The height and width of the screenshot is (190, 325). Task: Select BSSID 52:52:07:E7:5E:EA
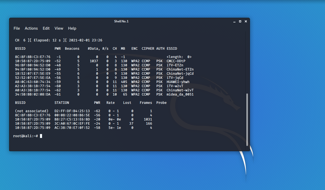tap(33, 78)
